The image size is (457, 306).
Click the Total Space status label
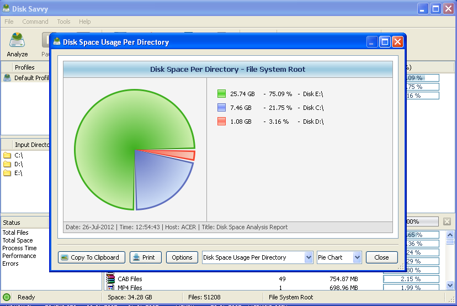point(18,240)
